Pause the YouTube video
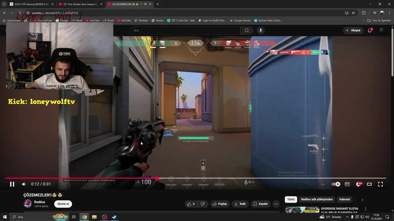 tap(12, 184)
